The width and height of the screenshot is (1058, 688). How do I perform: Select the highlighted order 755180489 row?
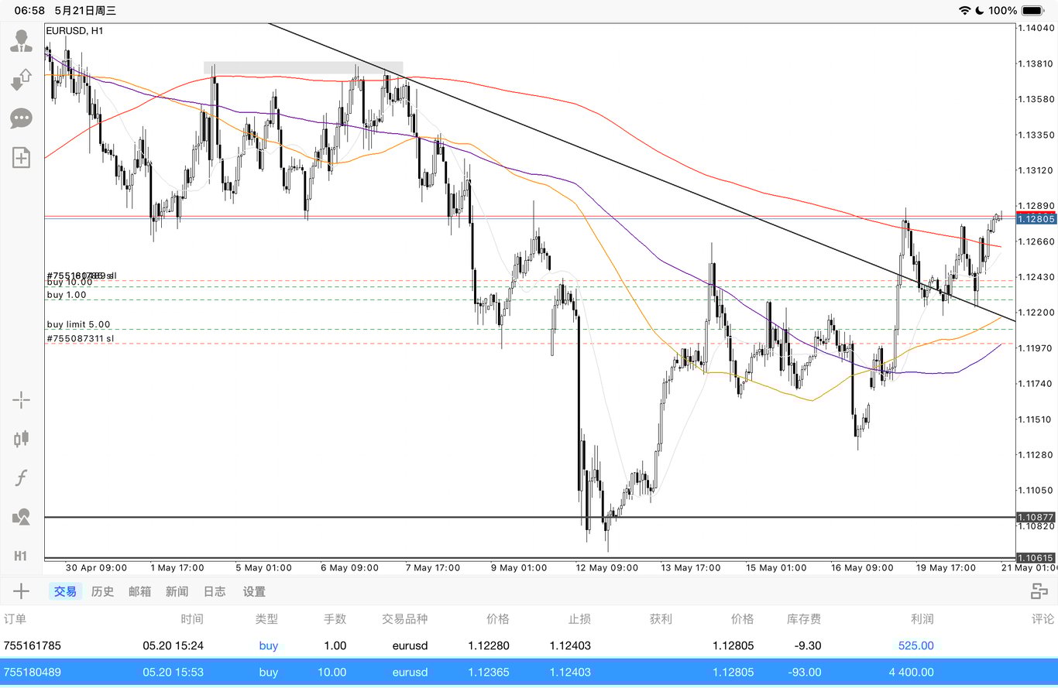pyautogui.click(x=529, y=672)
